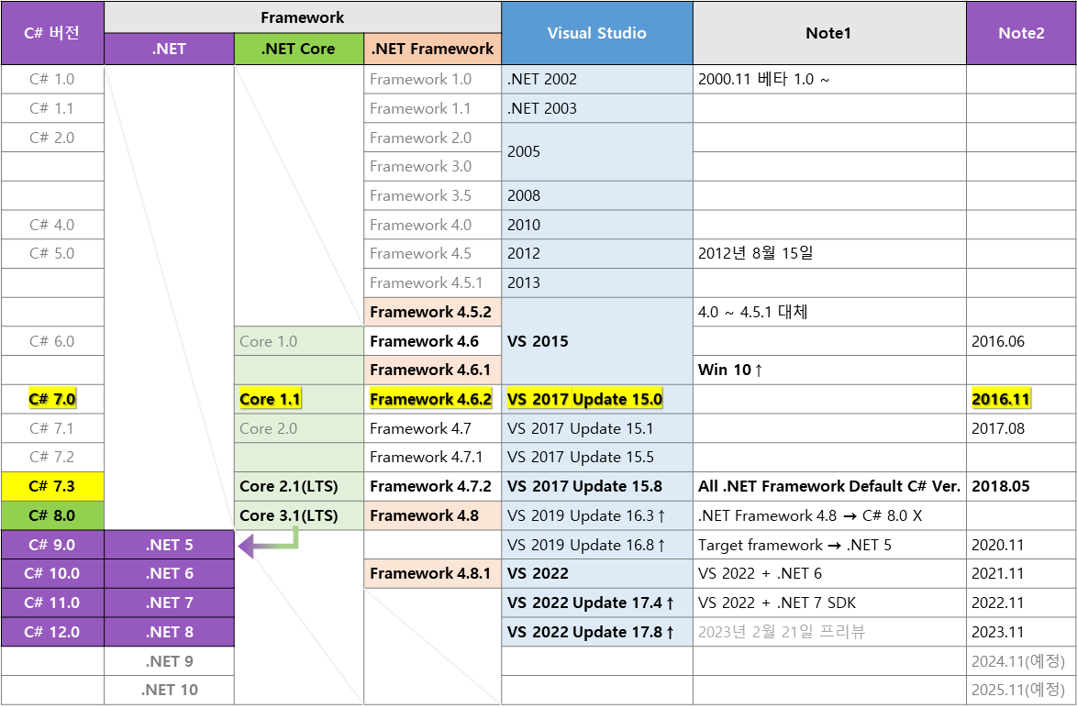Click the grey '.NET 9' cell

(169, 661)
